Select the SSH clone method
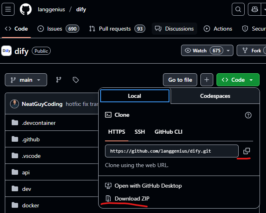Image resolution: width=266 pixels, height=213 pixels. (x=140, y=132)
